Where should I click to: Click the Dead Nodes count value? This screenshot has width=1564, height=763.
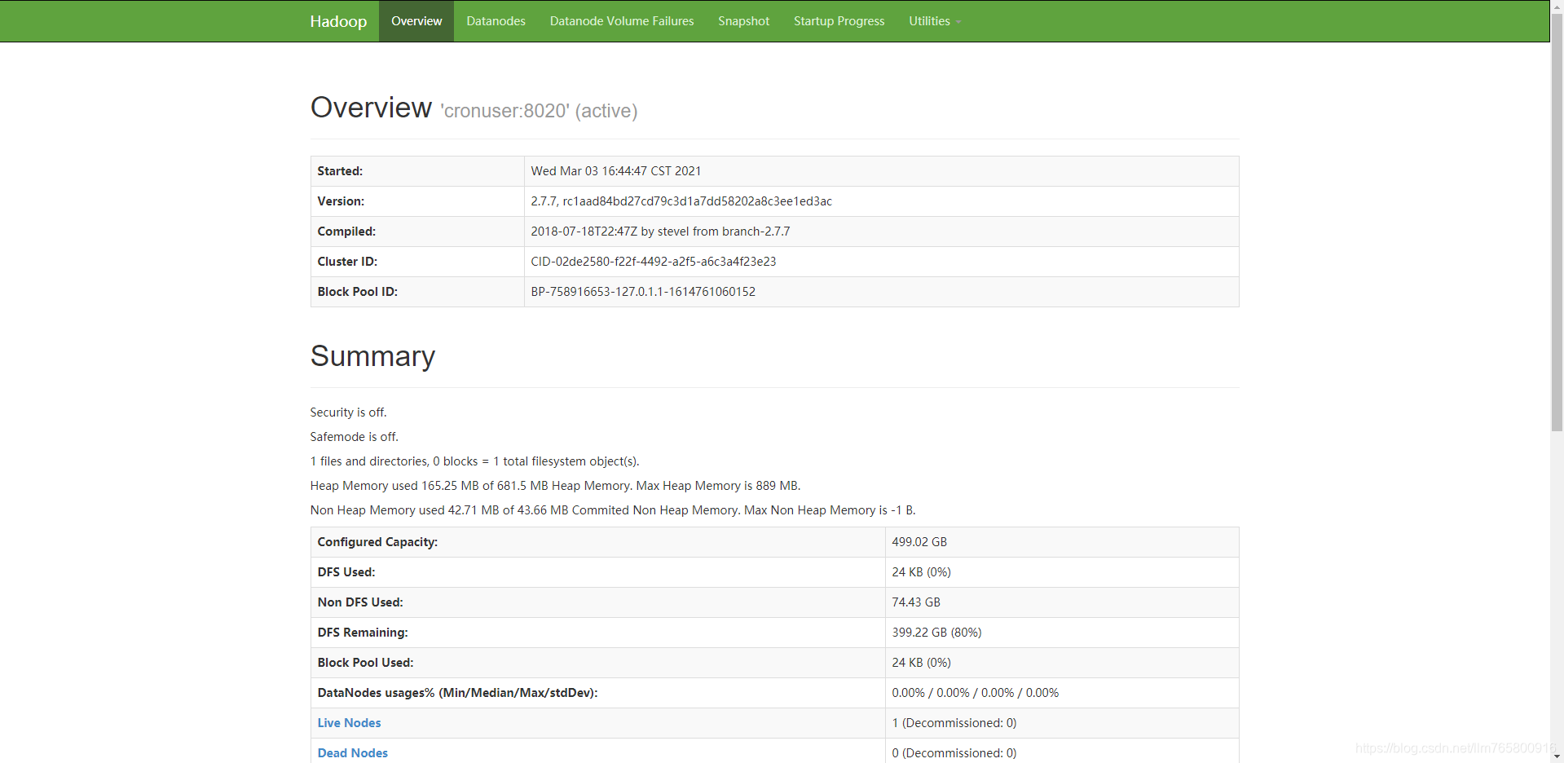pyautogui.click(x=954, y=753)
